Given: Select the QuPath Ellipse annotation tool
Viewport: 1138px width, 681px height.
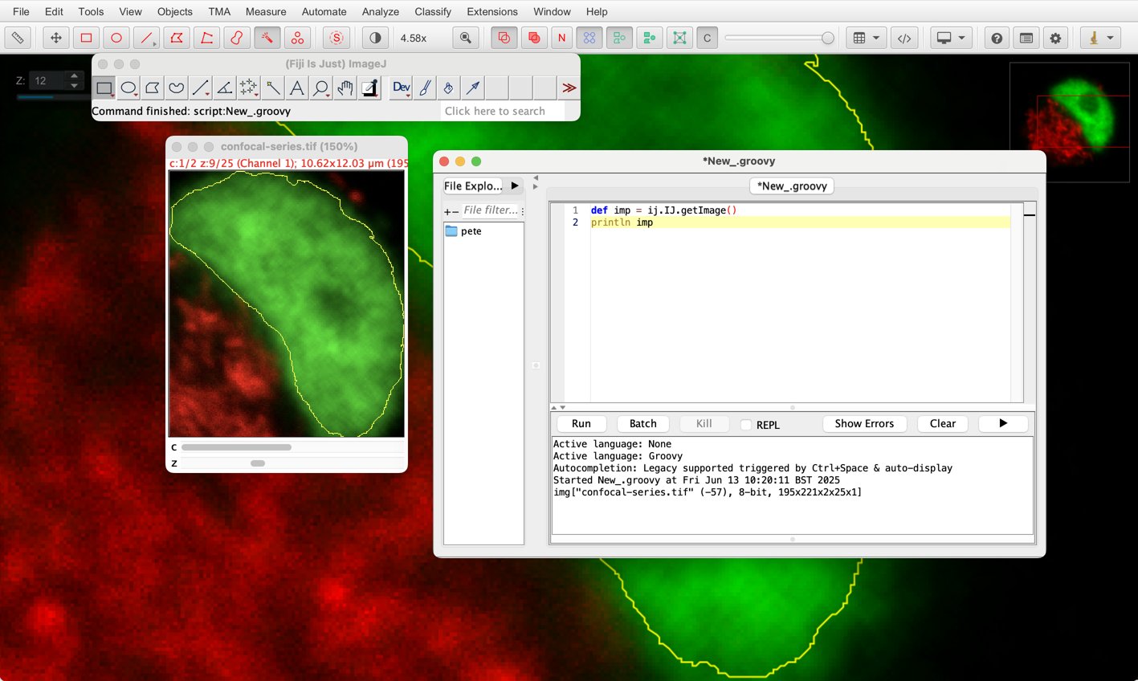Looking at the screenshot, I should coord(116,38).
